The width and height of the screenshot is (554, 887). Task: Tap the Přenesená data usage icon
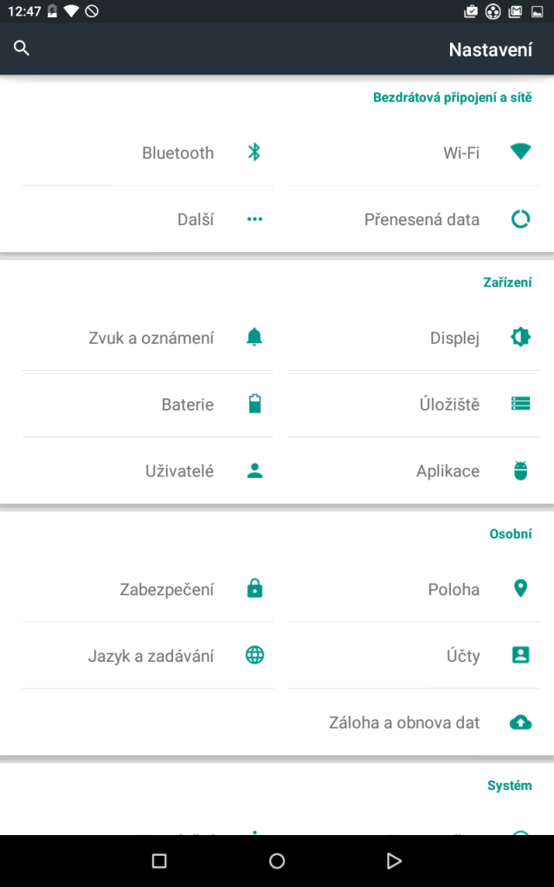520,219
